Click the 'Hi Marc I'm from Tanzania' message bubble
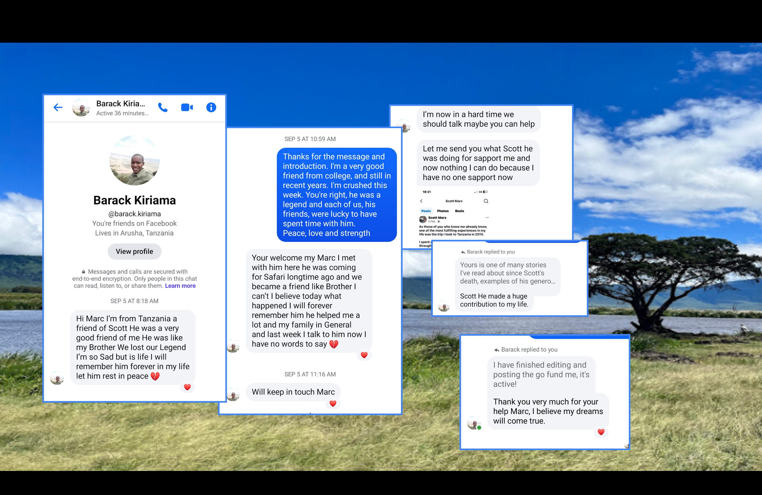 [132, 347]
